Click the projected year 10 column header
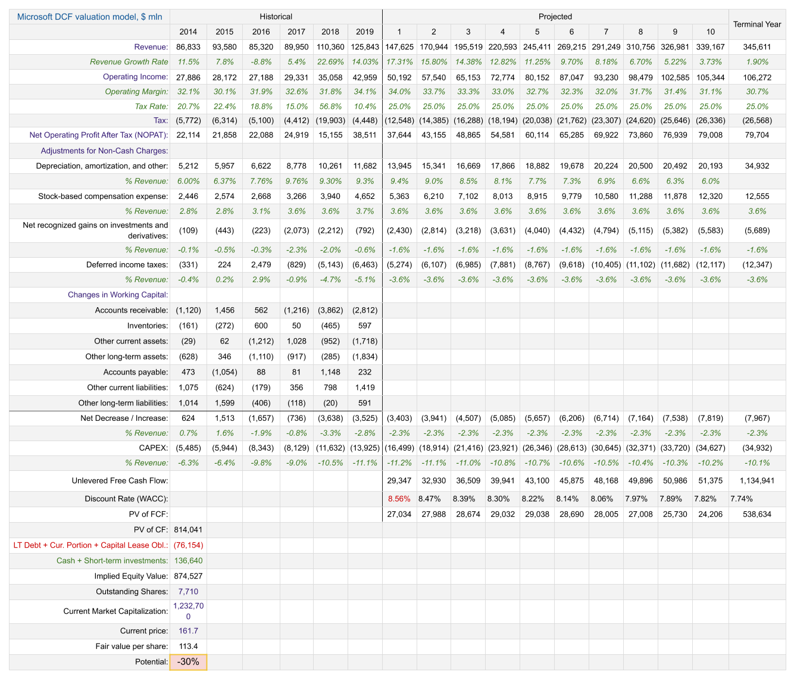This screenshot has height=684, width=794. coord(710,32)
